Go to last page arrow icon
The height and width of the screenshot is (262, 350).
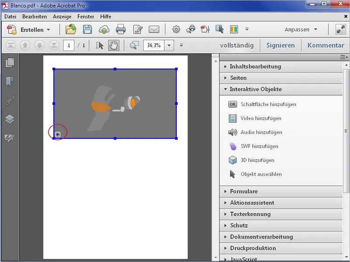54,45
